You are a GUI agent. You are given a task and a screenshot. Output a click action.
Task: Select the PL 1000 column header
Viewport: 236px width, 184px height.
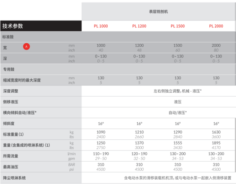point(101,26)
